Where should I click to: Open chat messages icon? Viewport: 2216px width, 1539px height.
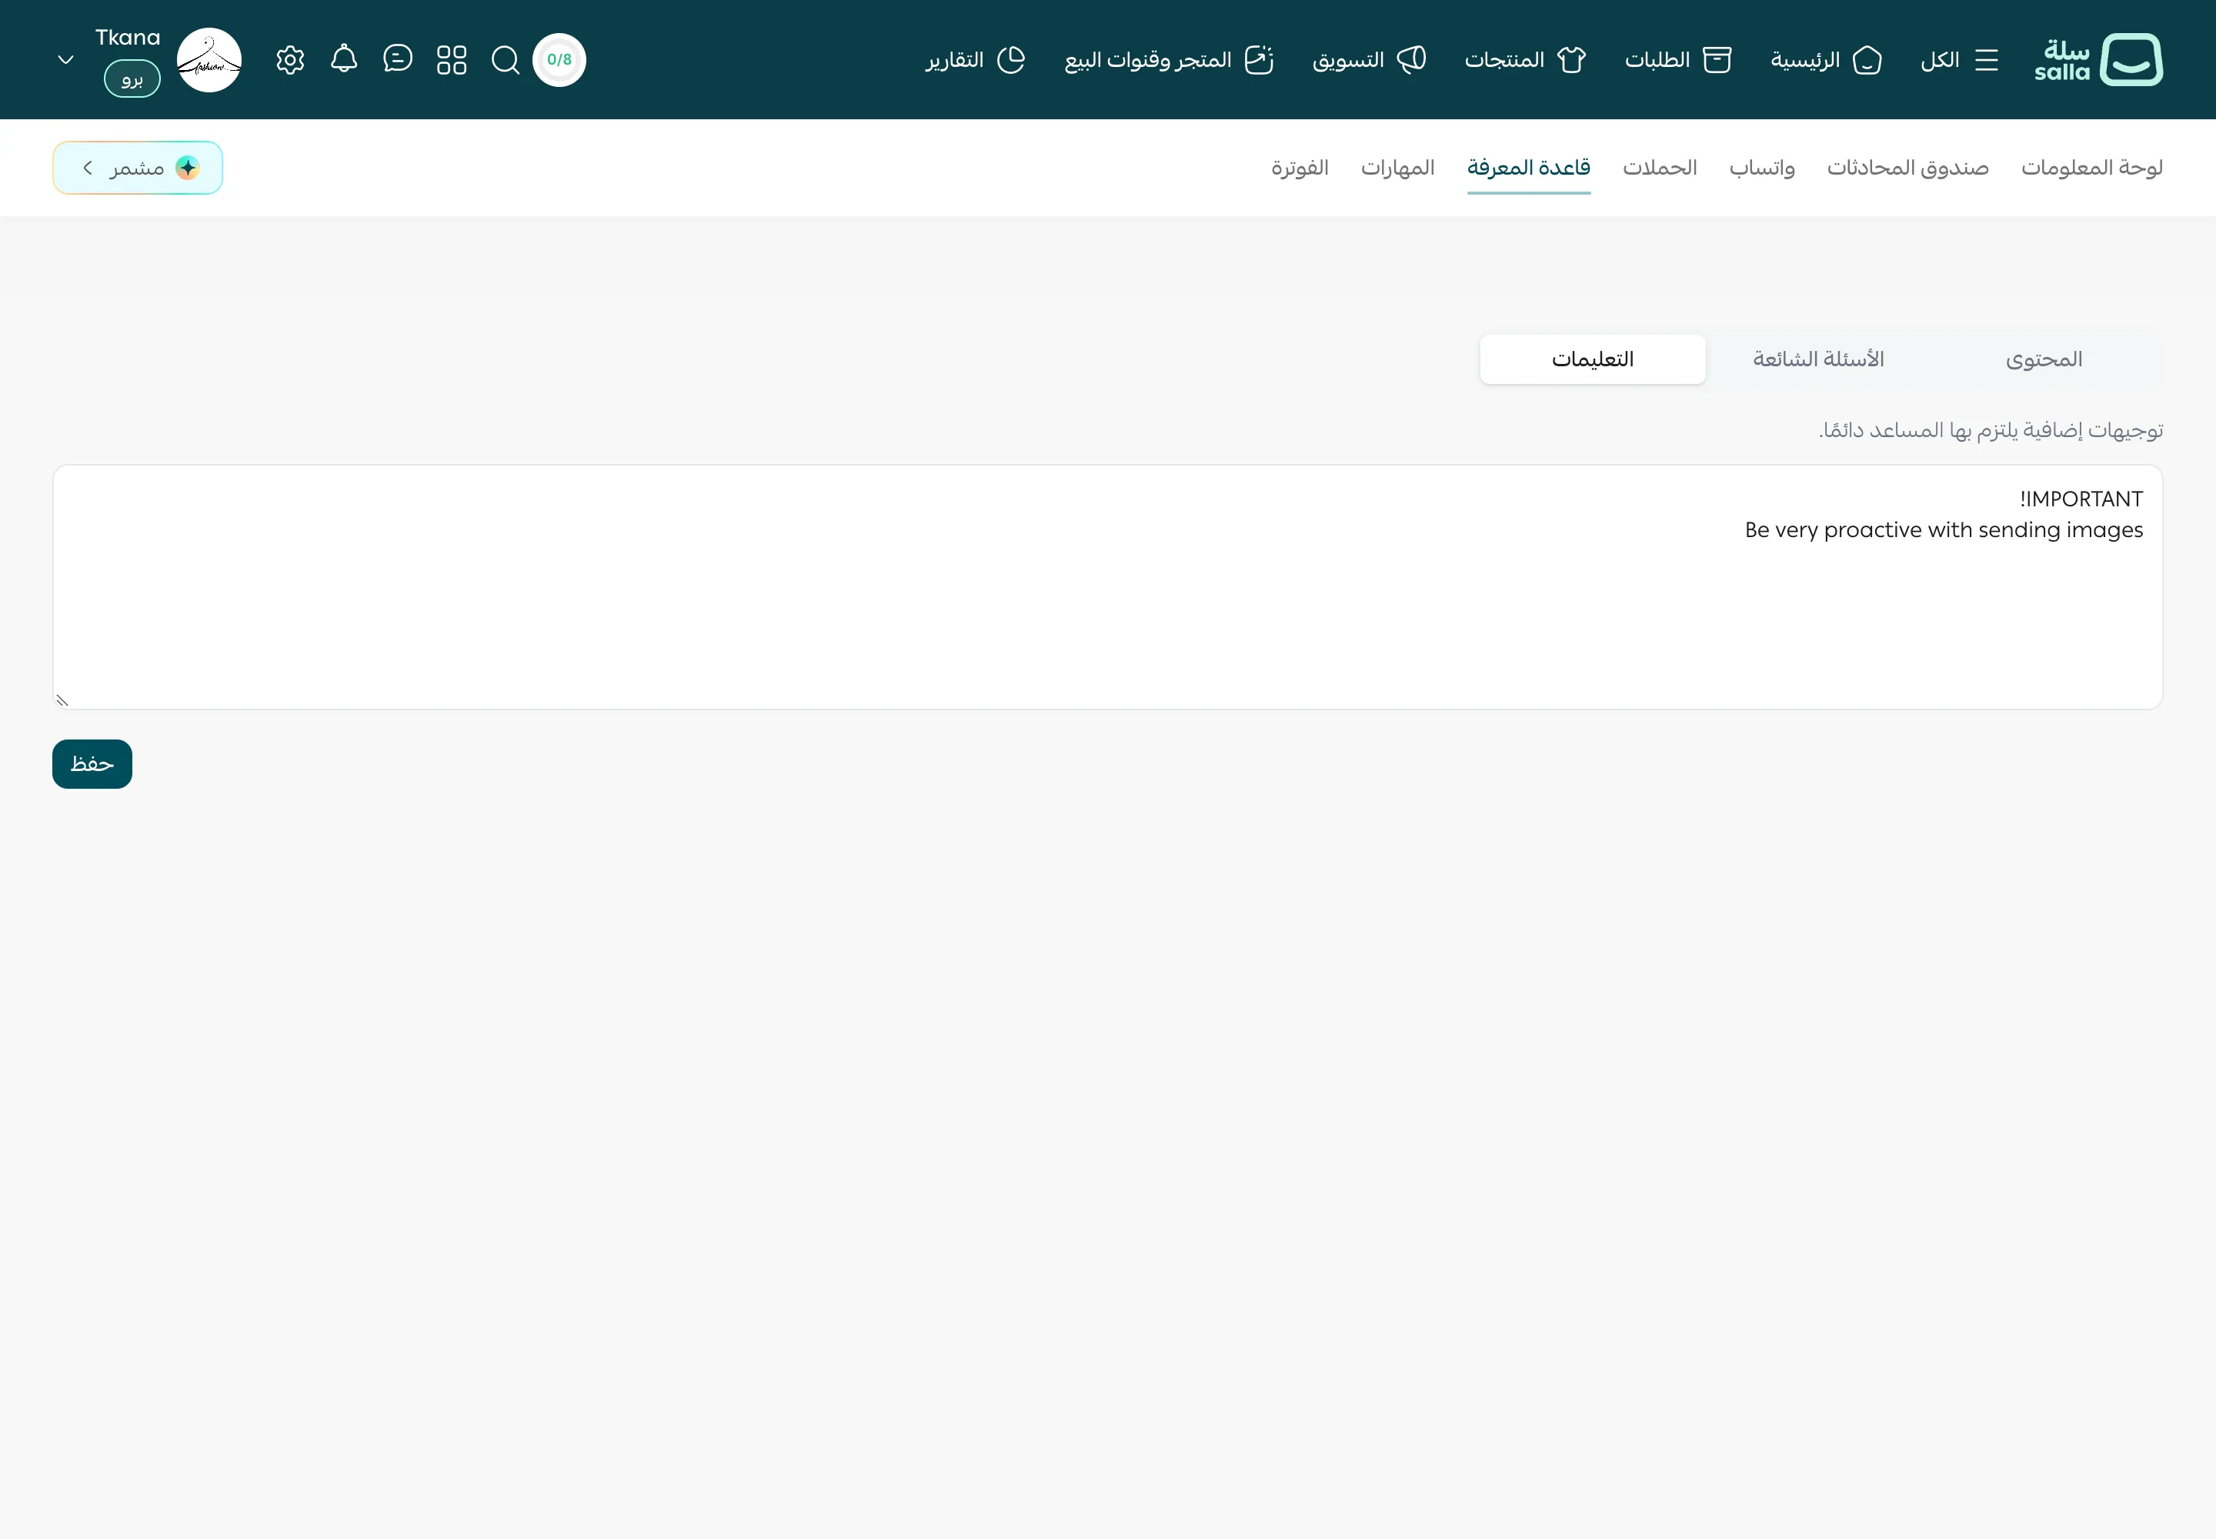click(397, 58)
